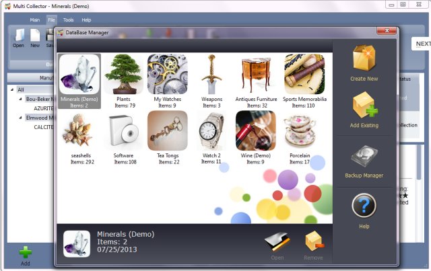Screen dimensions: 431x271
Task: Select the Watch 2 wristwatch icon
Action: point(211,131)
